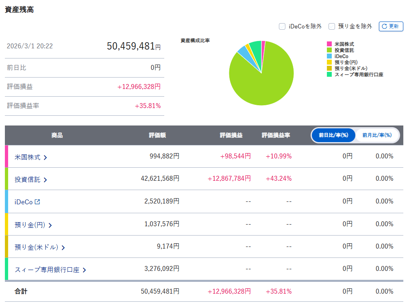Tick the 預り金を除外 checkbox
The image size is (409, 305).
point(332,26)
